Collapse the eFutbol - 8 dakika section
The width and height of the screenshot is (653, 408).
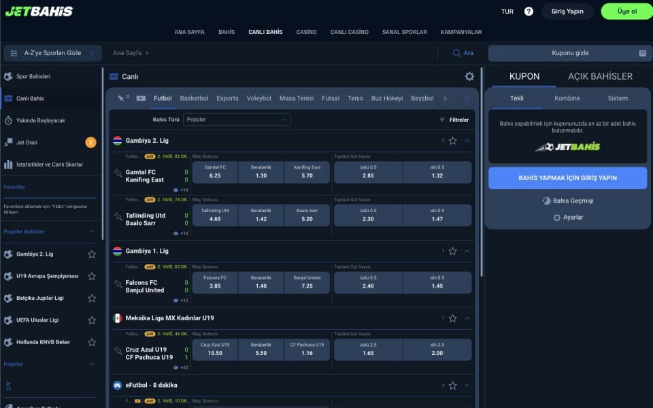[467, 386]
